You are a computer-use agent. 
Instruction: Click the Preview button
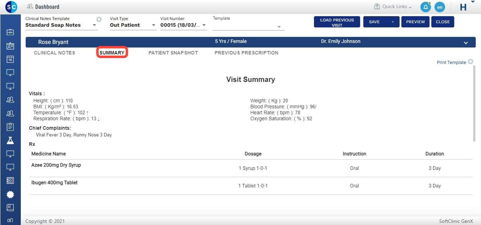[415, 22]
